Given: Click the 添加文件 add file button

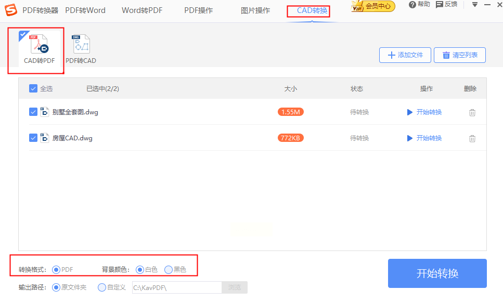Looking at the screenshot, I should 405,55.
